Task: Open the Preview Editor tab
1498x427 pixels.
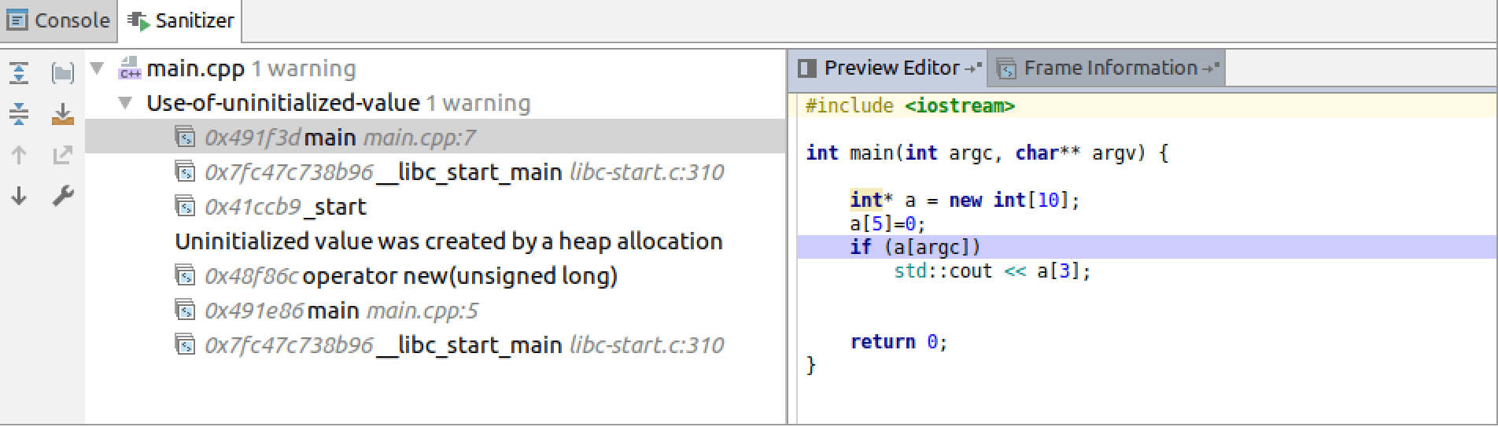Action: tap(889, 68)
